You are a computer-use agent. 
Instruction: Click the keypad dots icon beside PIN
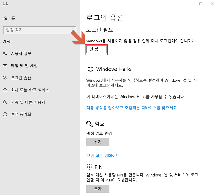click(90, 167)
